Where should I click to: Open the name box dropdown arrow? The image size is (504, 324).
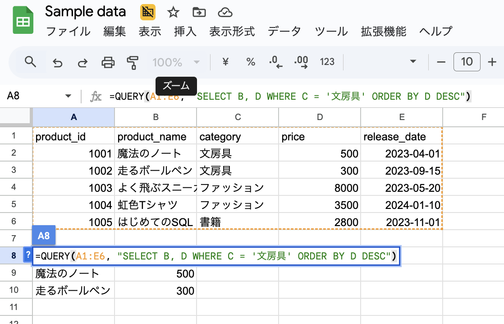point(69,96)
